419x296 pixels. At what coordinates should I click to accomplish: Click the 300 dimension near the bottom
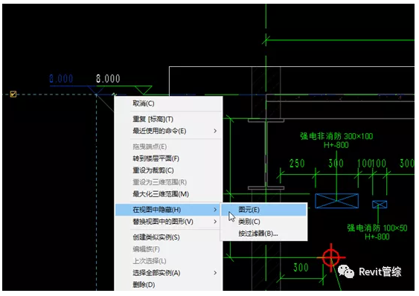[301, 268]
